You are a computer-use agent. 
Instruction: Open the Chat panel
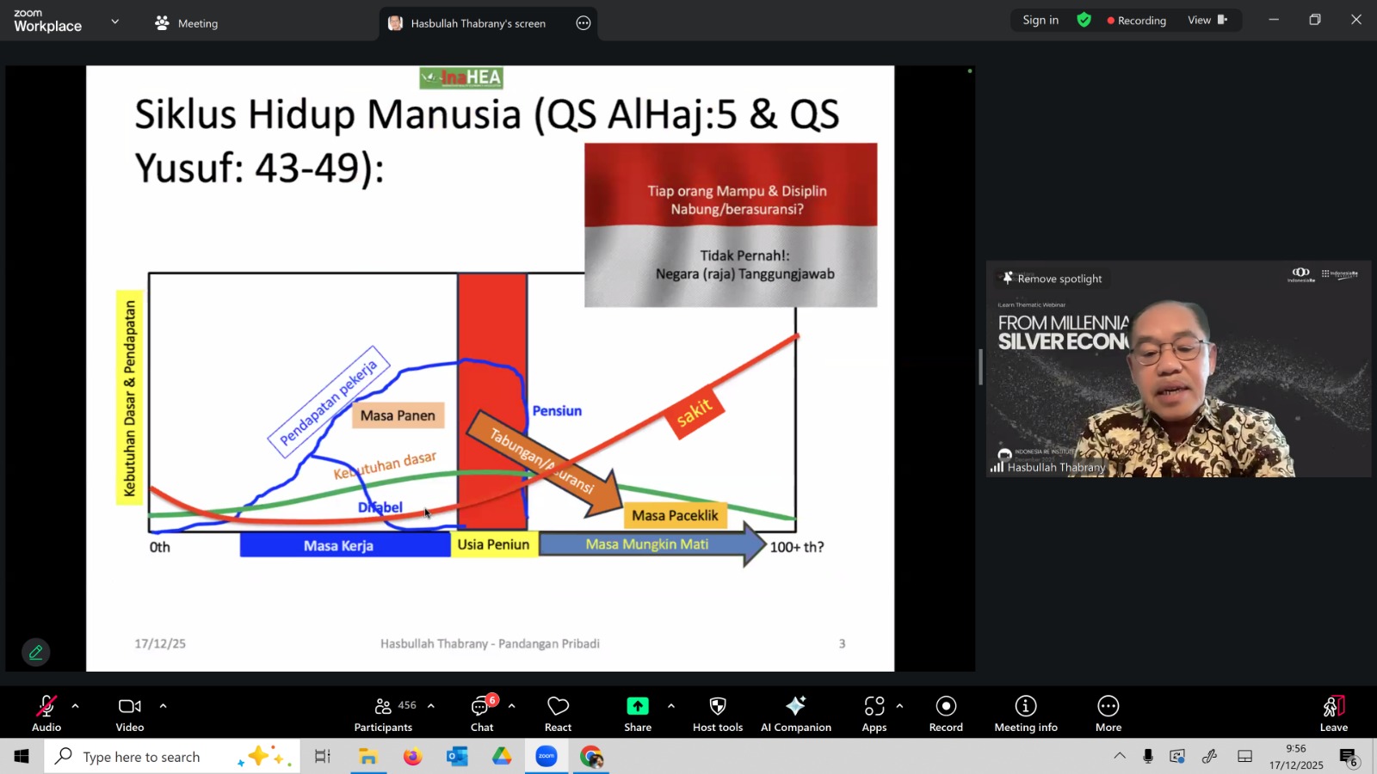tap(481, 714)
